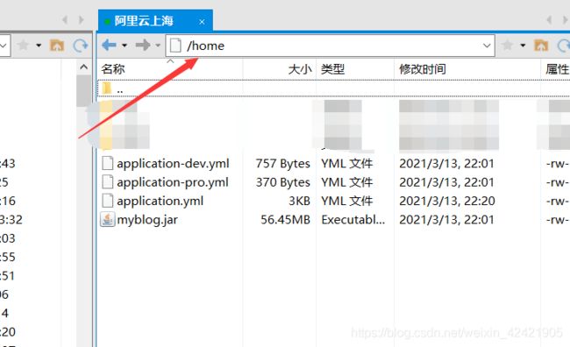Click the left tab bar scroll-left arrow
570x347 pixels.
tap(65, 19)
